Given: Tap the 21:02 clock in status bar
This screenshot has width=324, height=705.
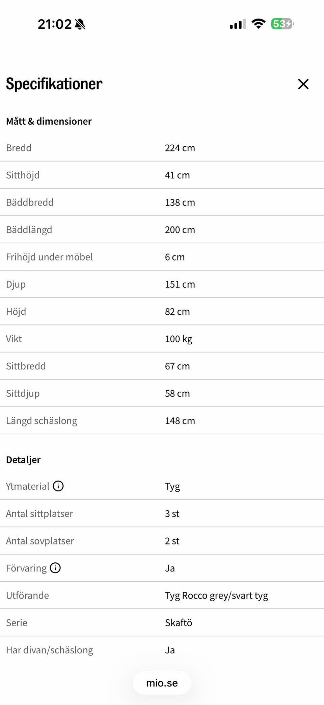Looking at the screenshot, I should [x=55, y=24].
